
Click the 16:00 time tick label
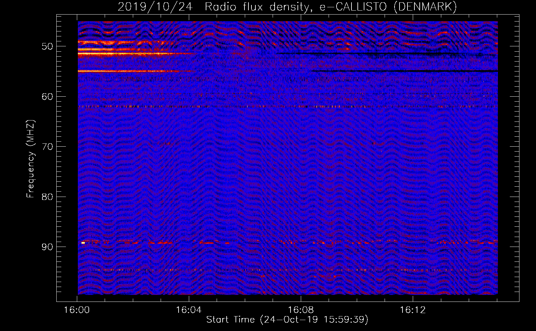[x=77, y=310]
